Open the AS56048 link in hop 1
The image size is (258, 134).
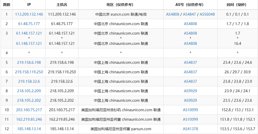207,14
